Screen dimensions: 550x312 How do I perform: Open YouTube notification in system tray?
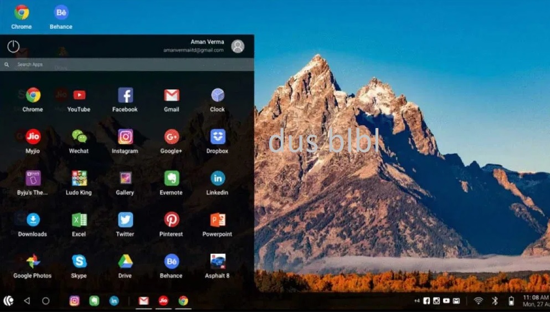(446, 301)
